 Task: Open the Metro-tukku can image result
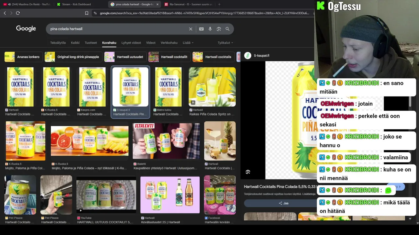tap(168, 87)
